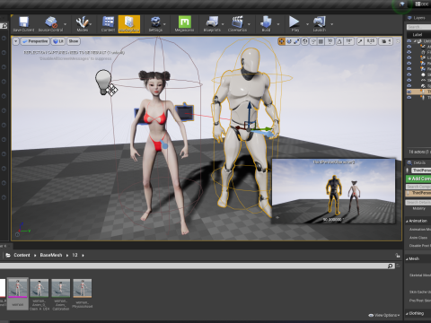Open the Content browser toolbar icon
The height and width of the screenshot is (323, 431).
coord(108,24)
